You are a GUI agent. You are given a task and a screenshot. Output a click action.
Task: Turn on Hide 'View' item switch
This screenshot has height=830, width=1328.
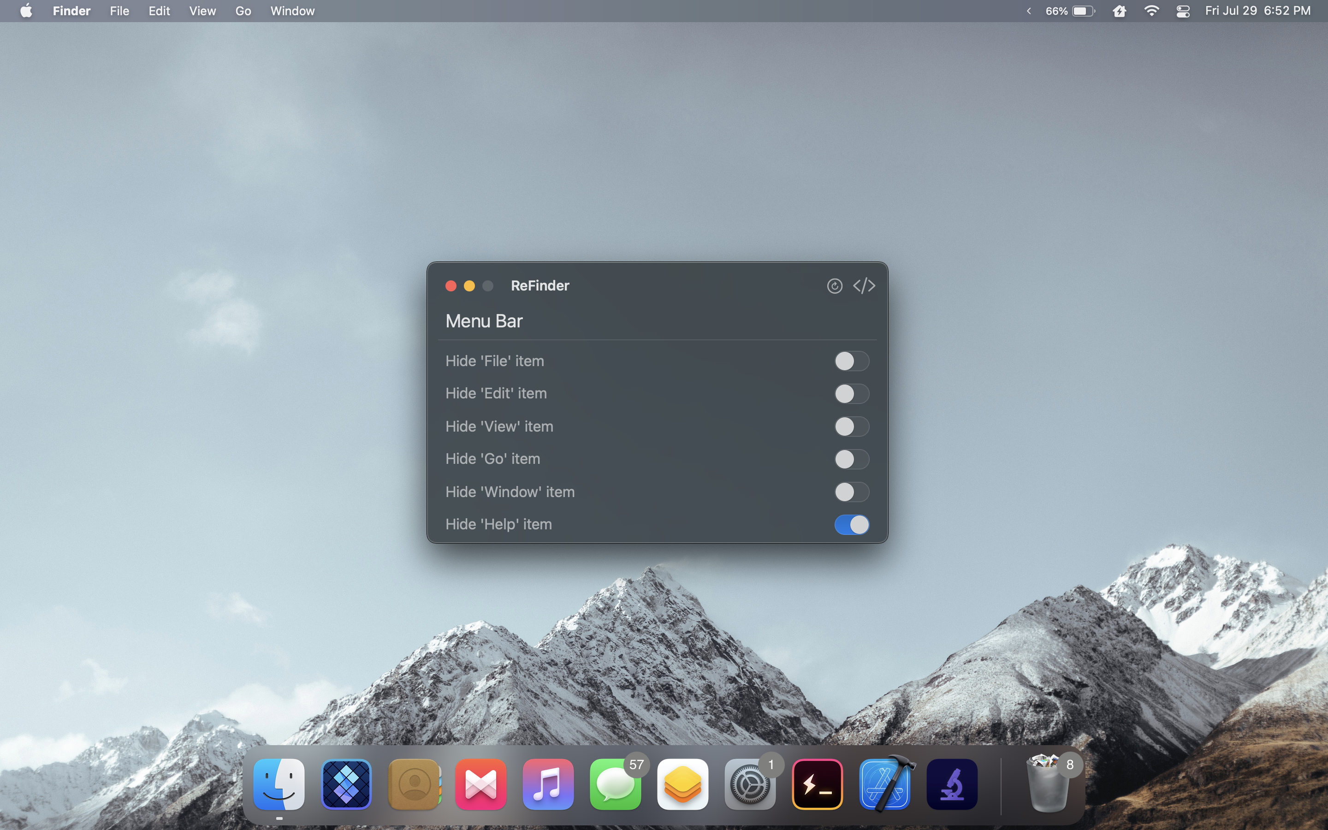(851, 427)
